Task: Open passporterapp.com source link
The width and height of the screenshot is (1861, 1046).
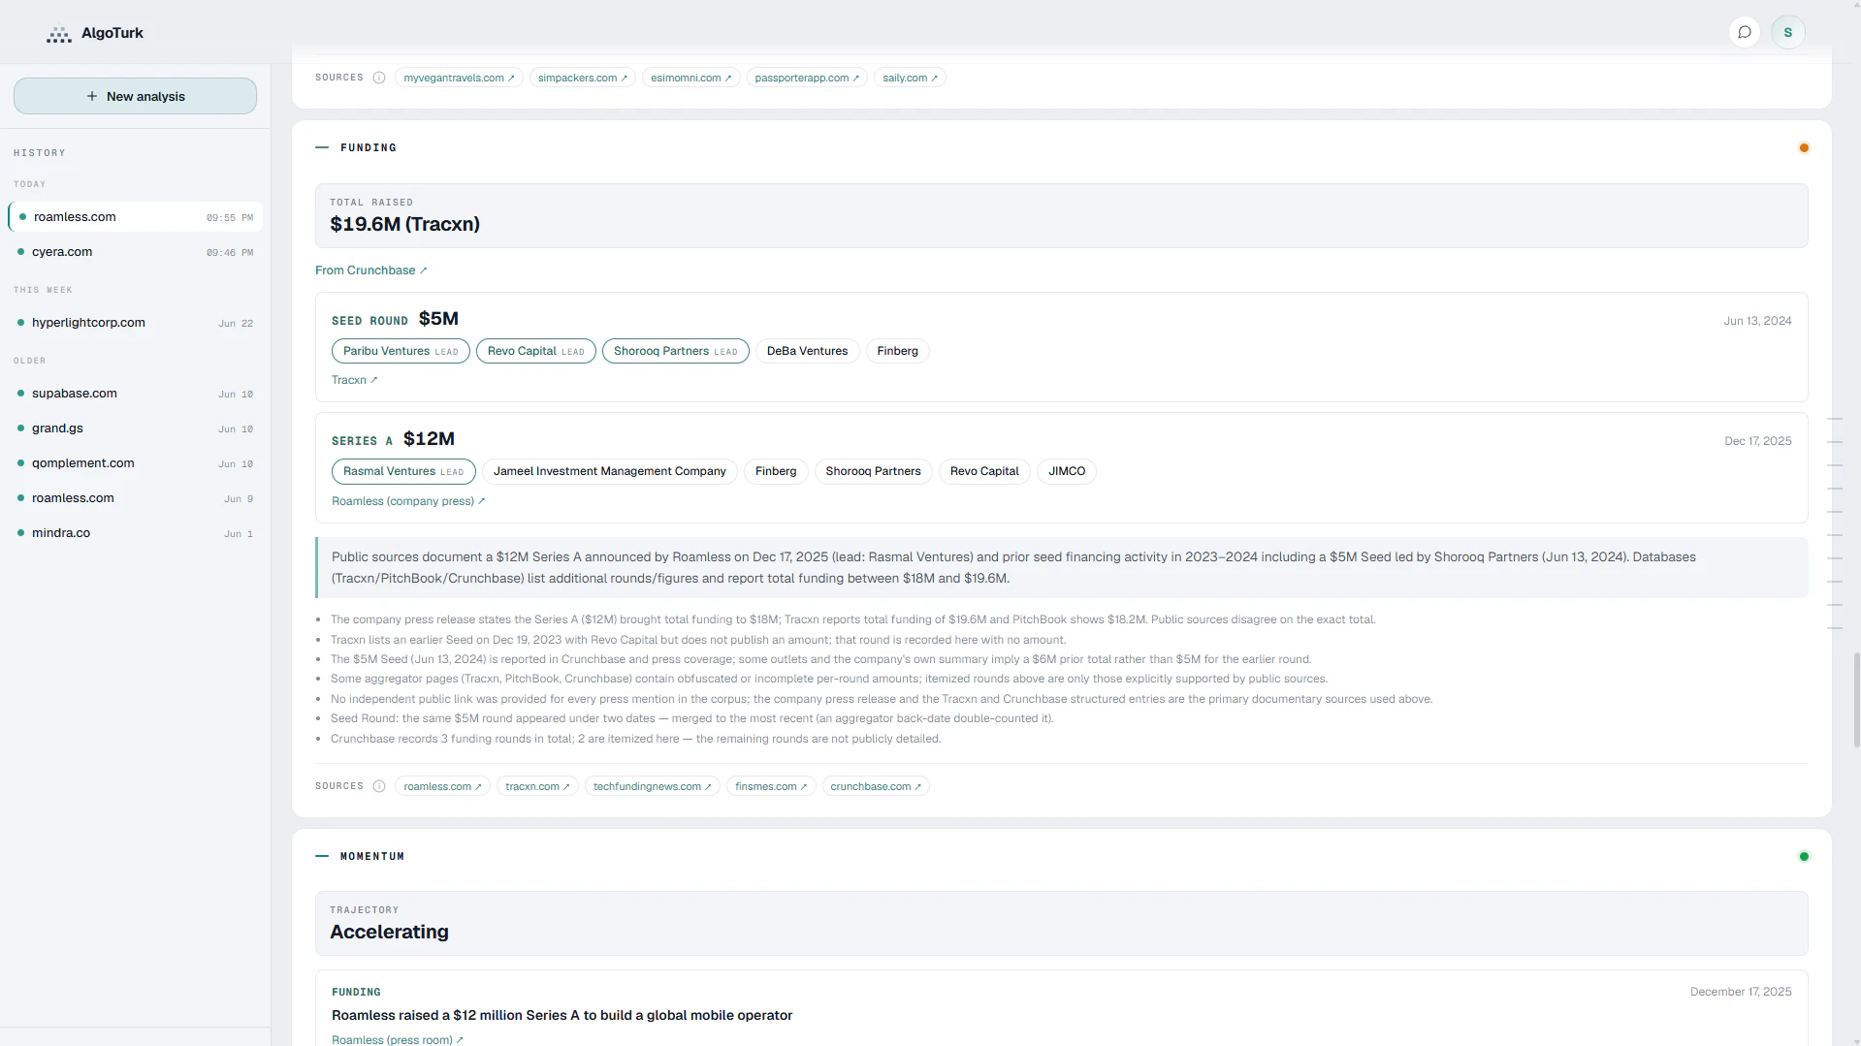Action: pyautogui.click(x=806, y=78)
